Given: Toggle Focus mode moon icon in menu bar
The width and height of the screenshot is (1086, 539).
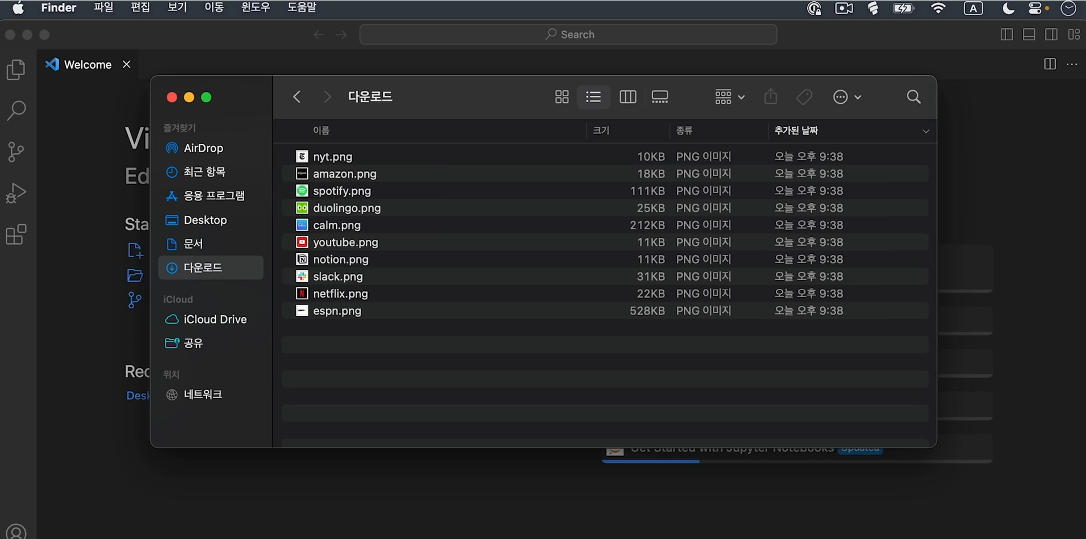Looking at the screenshot, I should point(1009,8).
